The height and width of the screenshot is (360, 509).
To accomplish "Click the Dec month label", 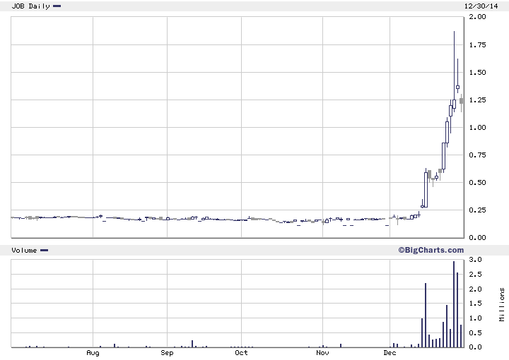I will [390, 352].
